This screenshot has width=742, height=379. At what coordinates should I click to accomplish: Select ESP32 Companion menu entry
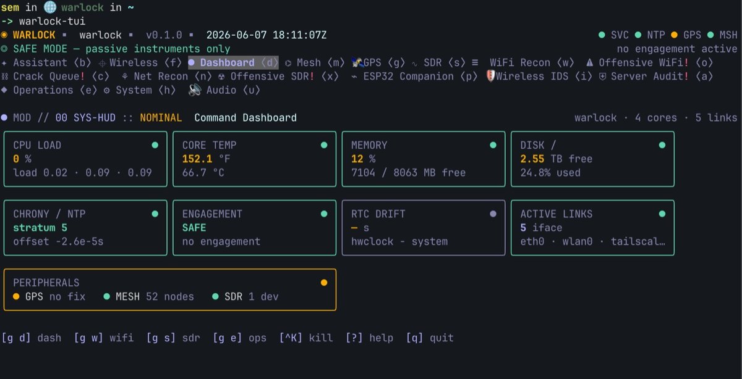click(416, 76)
